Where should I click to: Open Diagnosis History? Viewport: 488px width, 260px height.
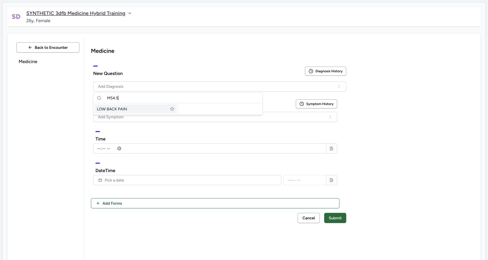326,71
